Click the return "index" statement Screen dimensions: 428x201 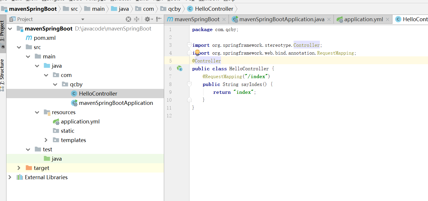tap(234, 92)
